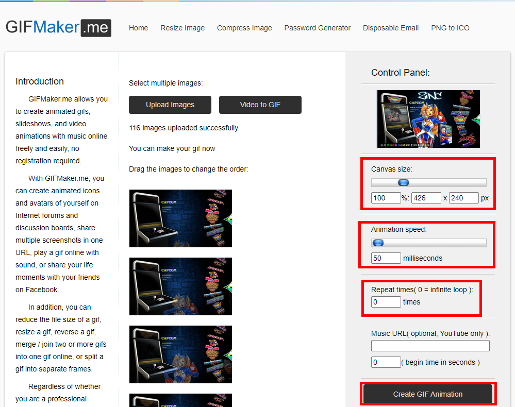Click the Music URL text field
Image resolution: width=515 pixels, height=407 pixels.
coord(430,346)
